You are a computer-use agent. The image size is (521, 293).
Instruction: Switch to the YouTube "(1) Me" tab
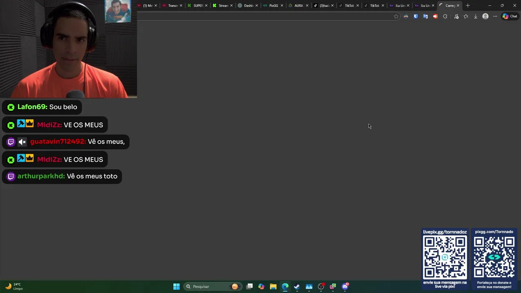[x=147, y=6]
